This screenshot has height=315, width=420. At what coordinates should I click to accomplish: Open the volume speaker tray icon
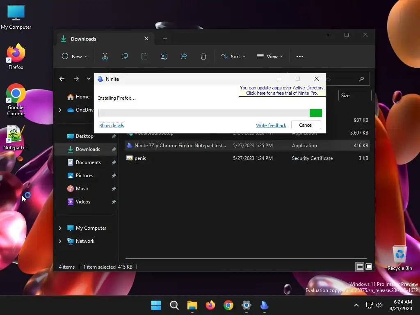[x=379, y=305]
